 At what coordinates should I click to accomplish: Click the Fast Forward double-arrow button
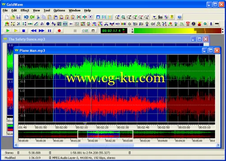[41, 31]
